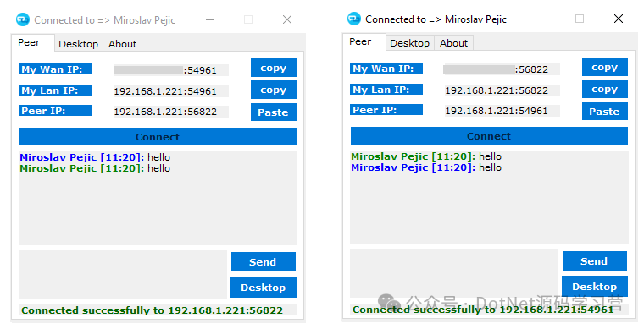Click Paste next to Peer IP 192.168.1.221:54961
This screenshot has width=644, height=329.
(604, 112)
